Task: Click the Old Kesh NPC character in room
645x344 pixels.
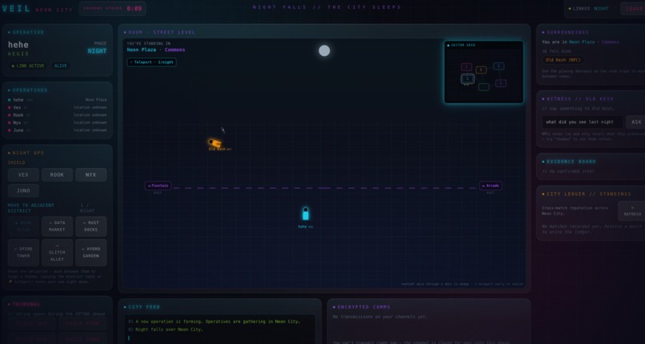Action: (x=214, y=143)
